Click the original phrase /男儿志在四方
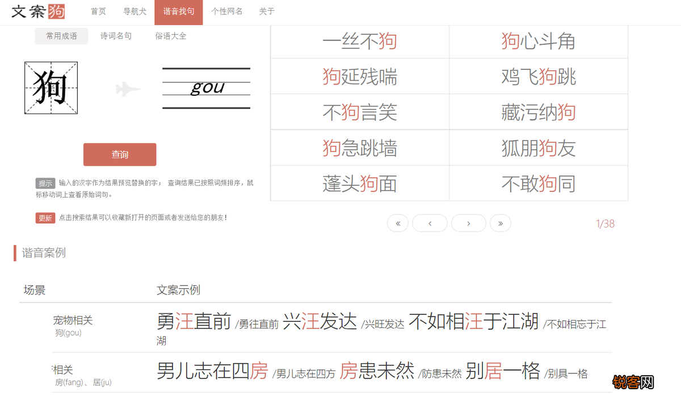Image resolution: width=681 pixels, height=400 pixels. [304, 374]
